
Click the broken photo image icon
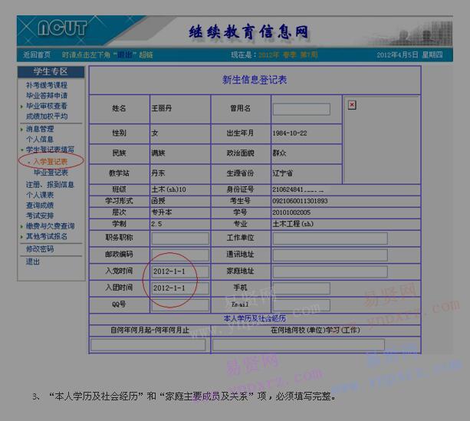click(x=352, y=105)
